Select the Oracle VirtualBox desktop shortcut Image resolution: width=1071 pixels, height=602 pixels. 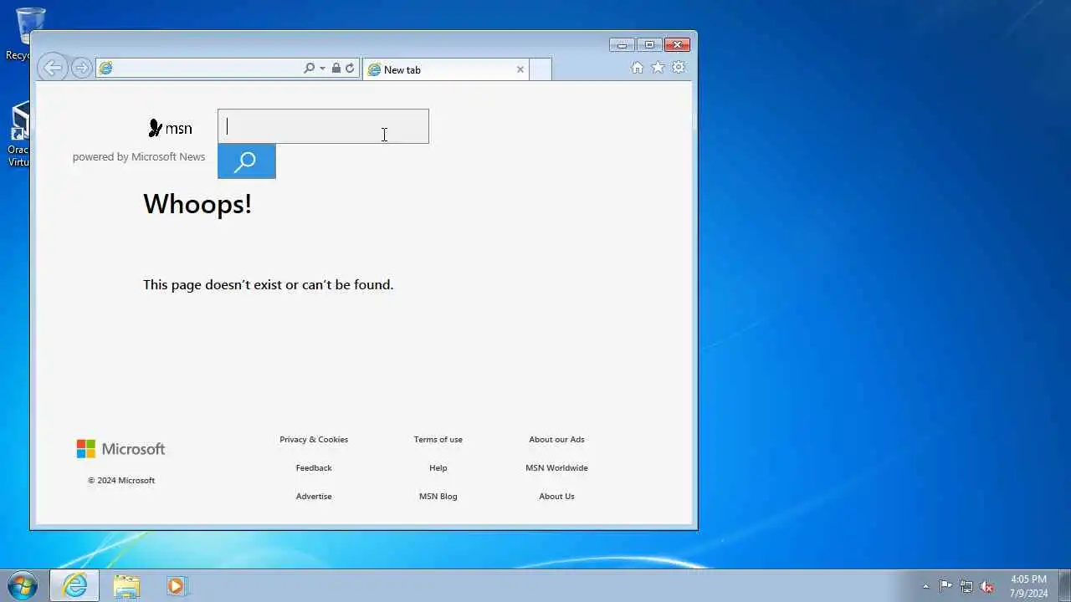point(18,135)
